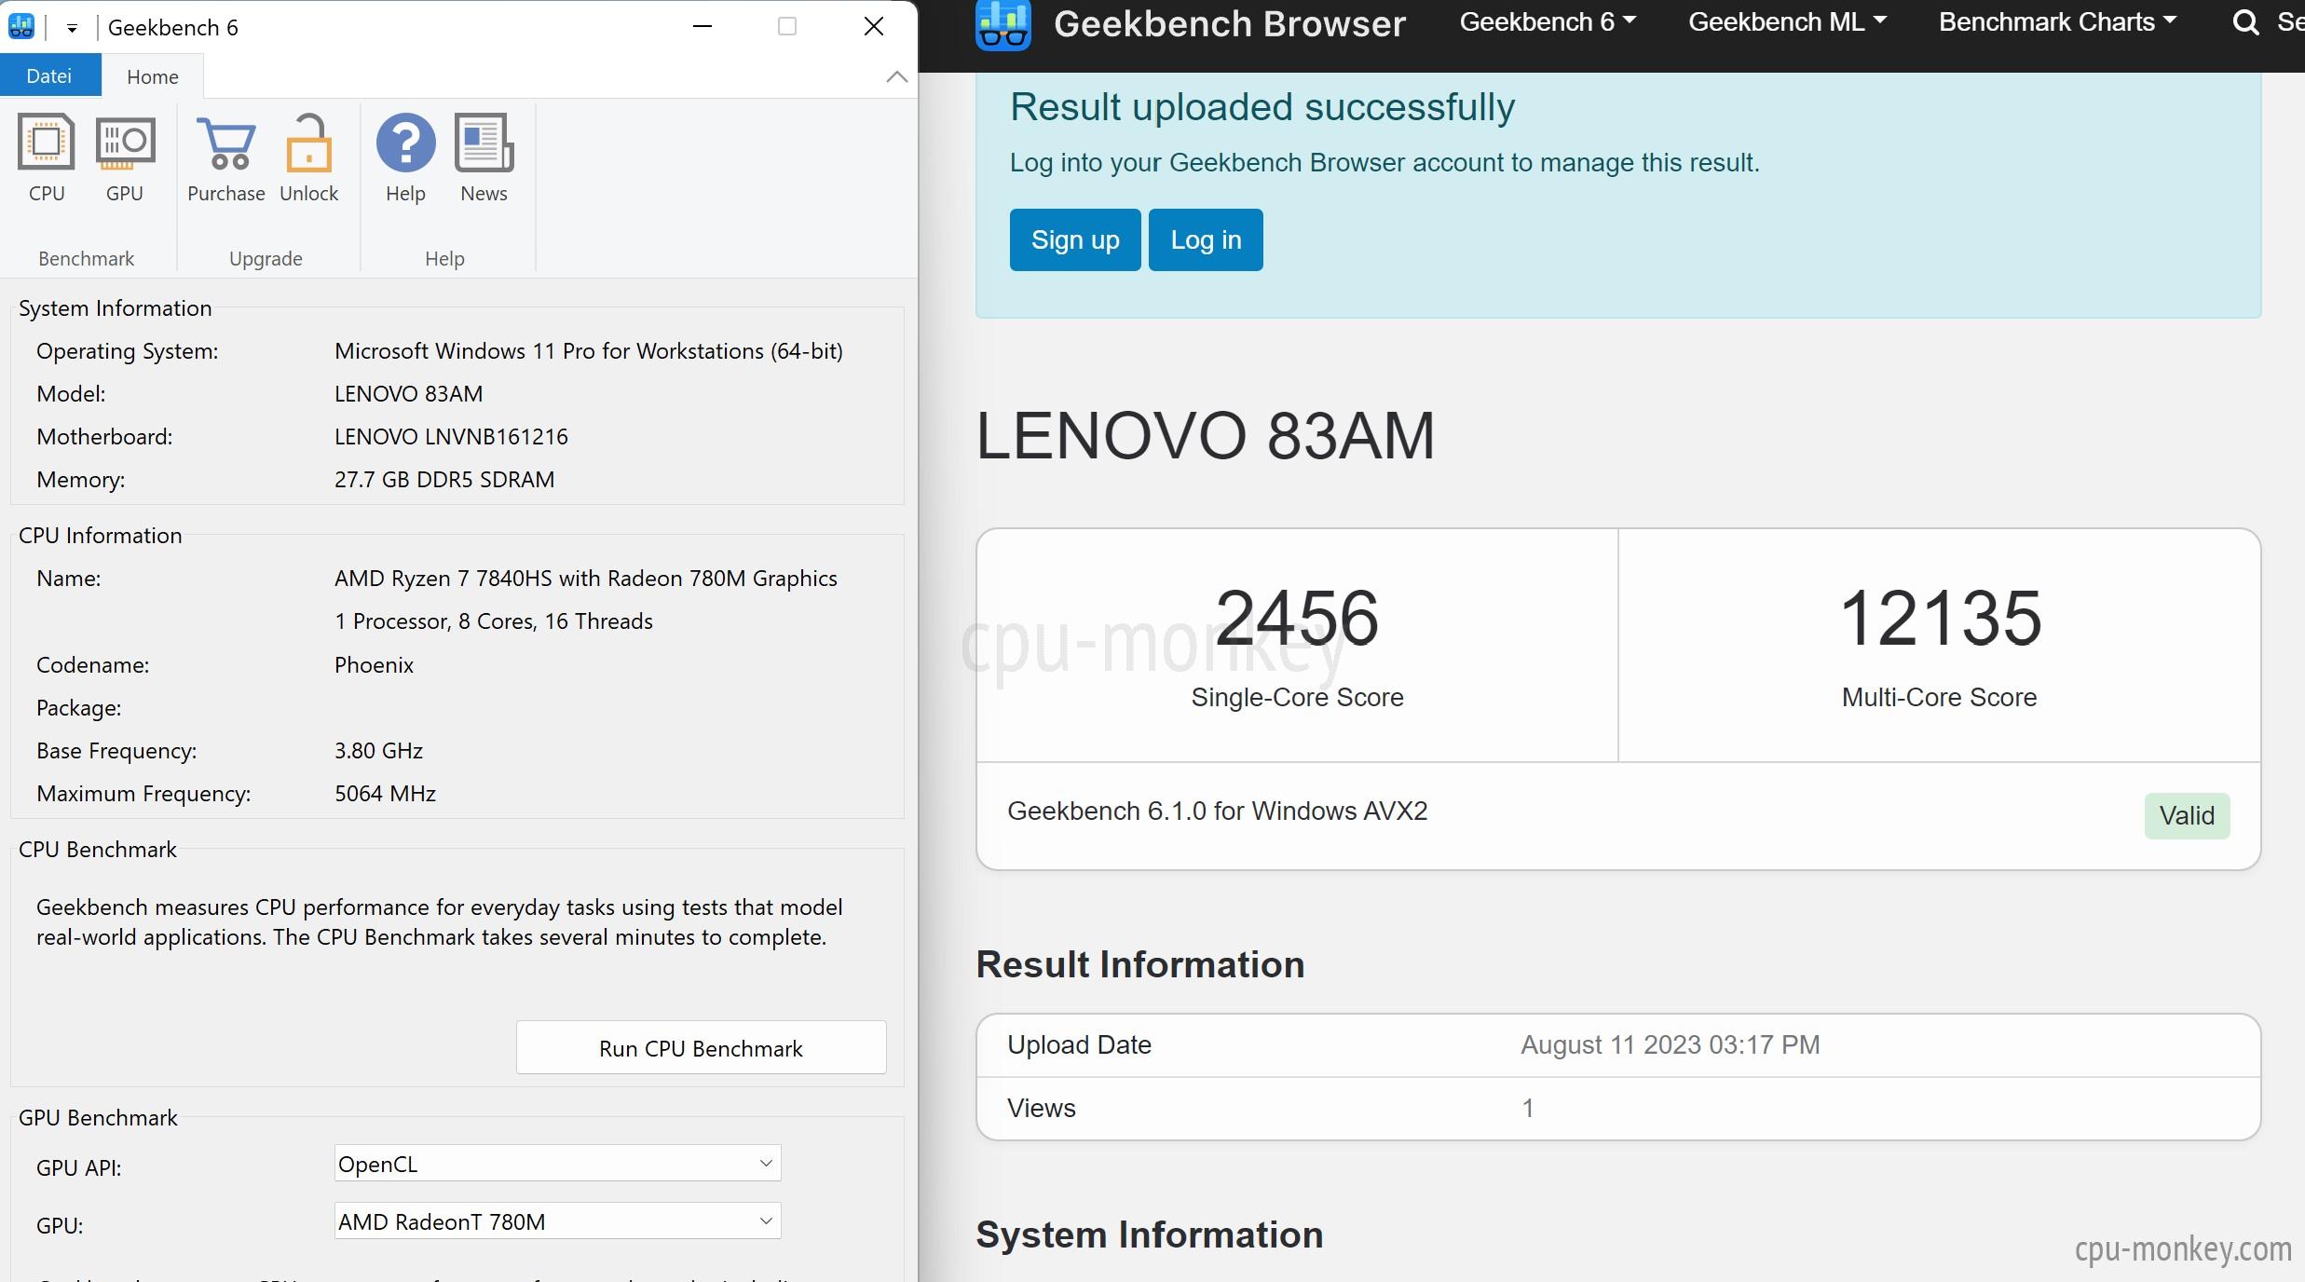
Task: Click the Valid status badge
Action: coord(2187,815)
